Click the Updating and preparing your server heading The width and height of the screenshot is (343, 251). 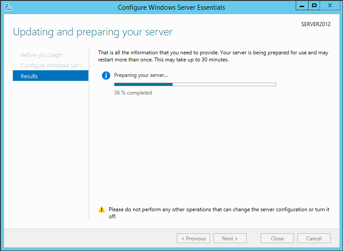(93, 32)
